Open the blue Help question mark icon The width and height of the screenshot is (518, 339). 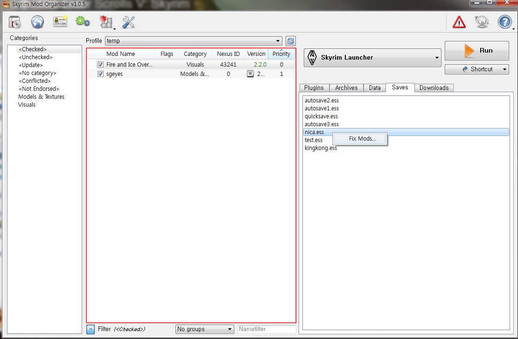[x=504, y=22]
